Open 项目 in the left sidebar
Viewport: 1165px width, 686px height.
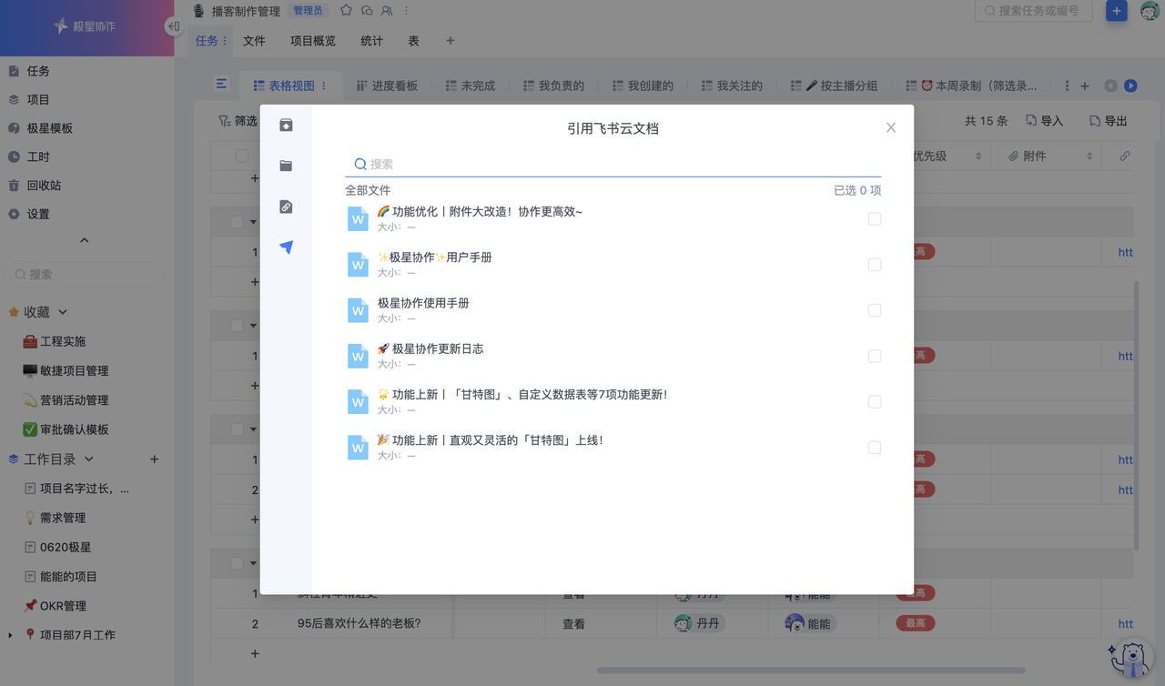37,100
